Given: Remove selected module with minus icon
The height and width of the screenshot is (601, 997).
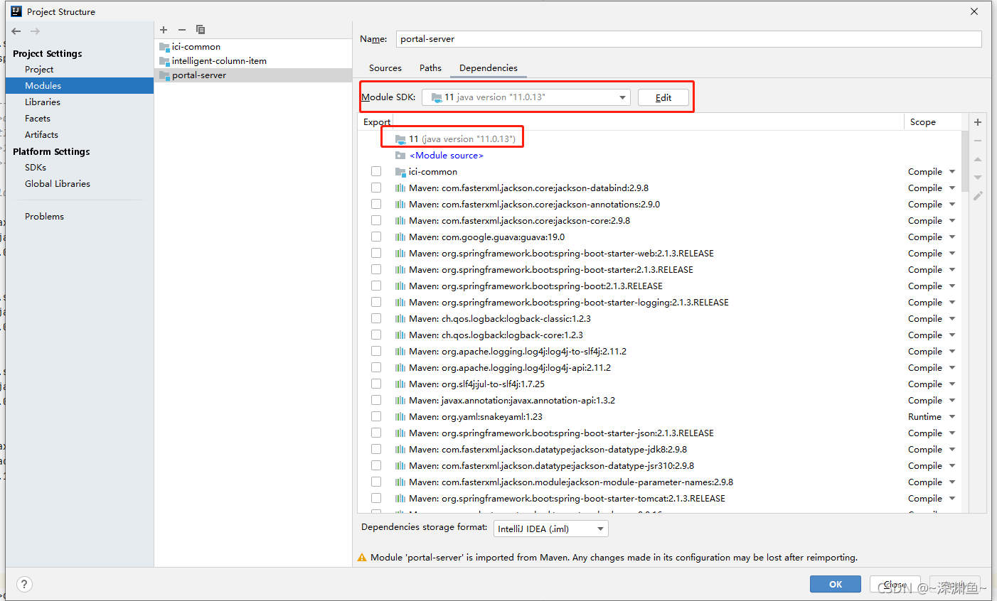Looking at the screenshot, I should pyautogui.click(x=182, y=30).
